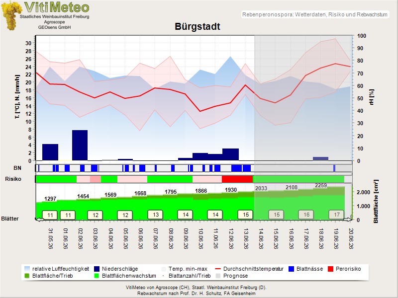Click the leaf count box 13
398x298 pixels.
(x=155, y=215)
